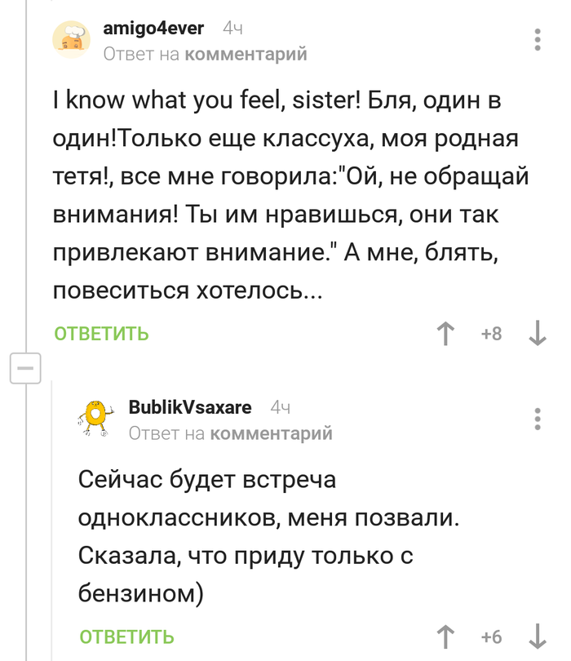
Task: Open three-dot menu on BublikVsaxare's comment
Action: pos(537,418)
